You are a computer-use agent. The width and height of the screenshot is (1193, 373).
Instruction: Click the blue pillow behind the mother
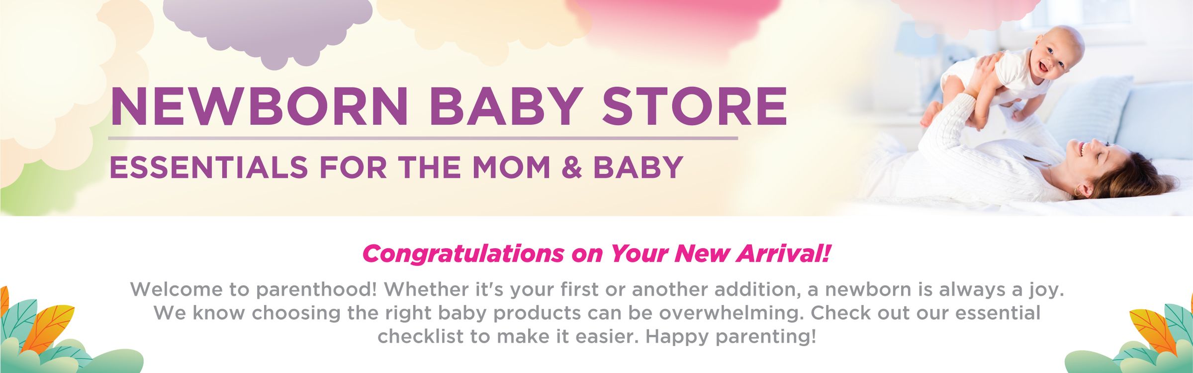click(x=1089, y=109)
